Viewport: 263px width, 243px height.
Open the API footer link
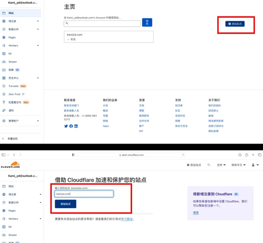click(141, 131)
